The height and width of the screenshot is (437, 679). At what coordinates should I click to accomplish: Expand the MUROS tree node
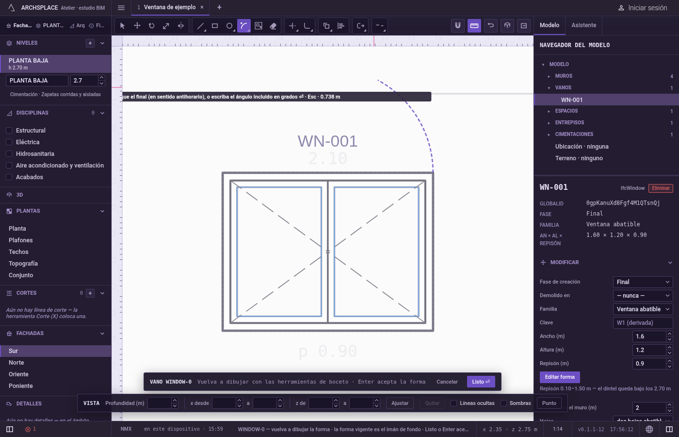click(x=549, y=76)
